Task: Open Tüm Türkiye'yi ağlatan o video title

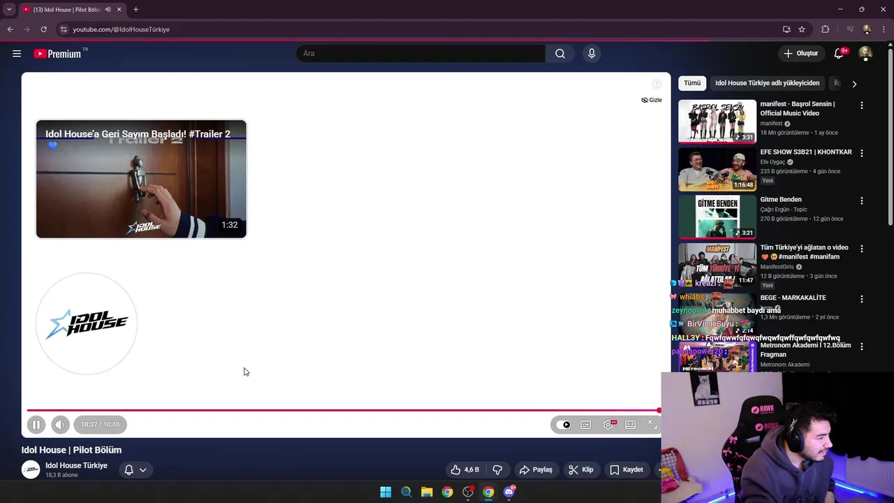Action: (804, 251)
